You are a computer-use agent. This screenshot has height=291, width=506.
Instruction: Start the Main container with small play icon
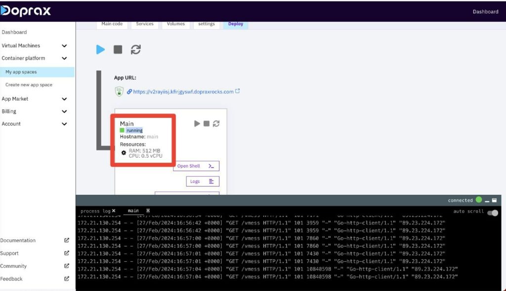coord(197,123)
